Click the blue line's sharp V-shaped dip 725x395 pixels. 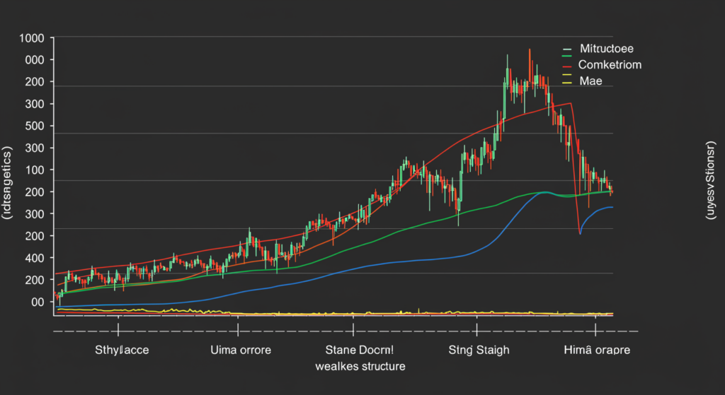pyautogui.click(x=580, y=233)
